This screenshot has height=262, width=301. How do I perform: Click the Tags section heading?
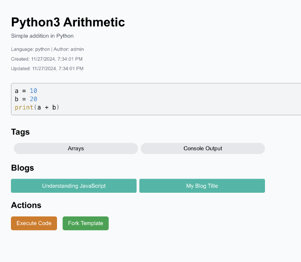[x=21, y=132]
